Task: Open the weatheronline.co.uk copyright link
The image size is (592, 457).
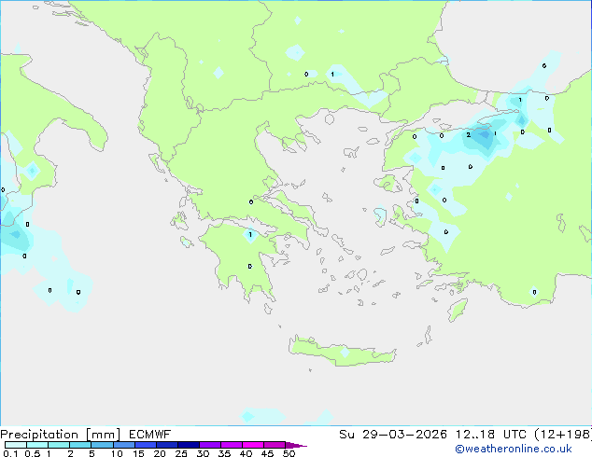Action: tap(514, 449)
